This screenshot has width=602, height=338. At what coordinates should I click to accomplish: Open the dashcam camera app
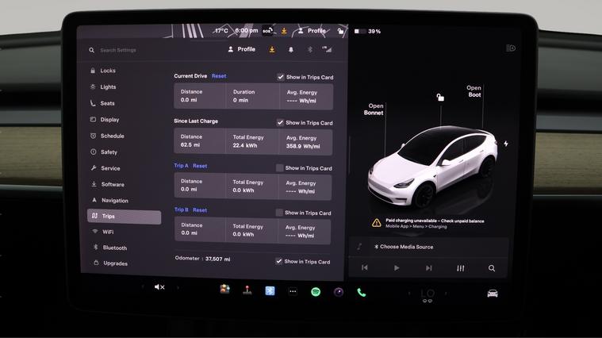coord(338,292)
